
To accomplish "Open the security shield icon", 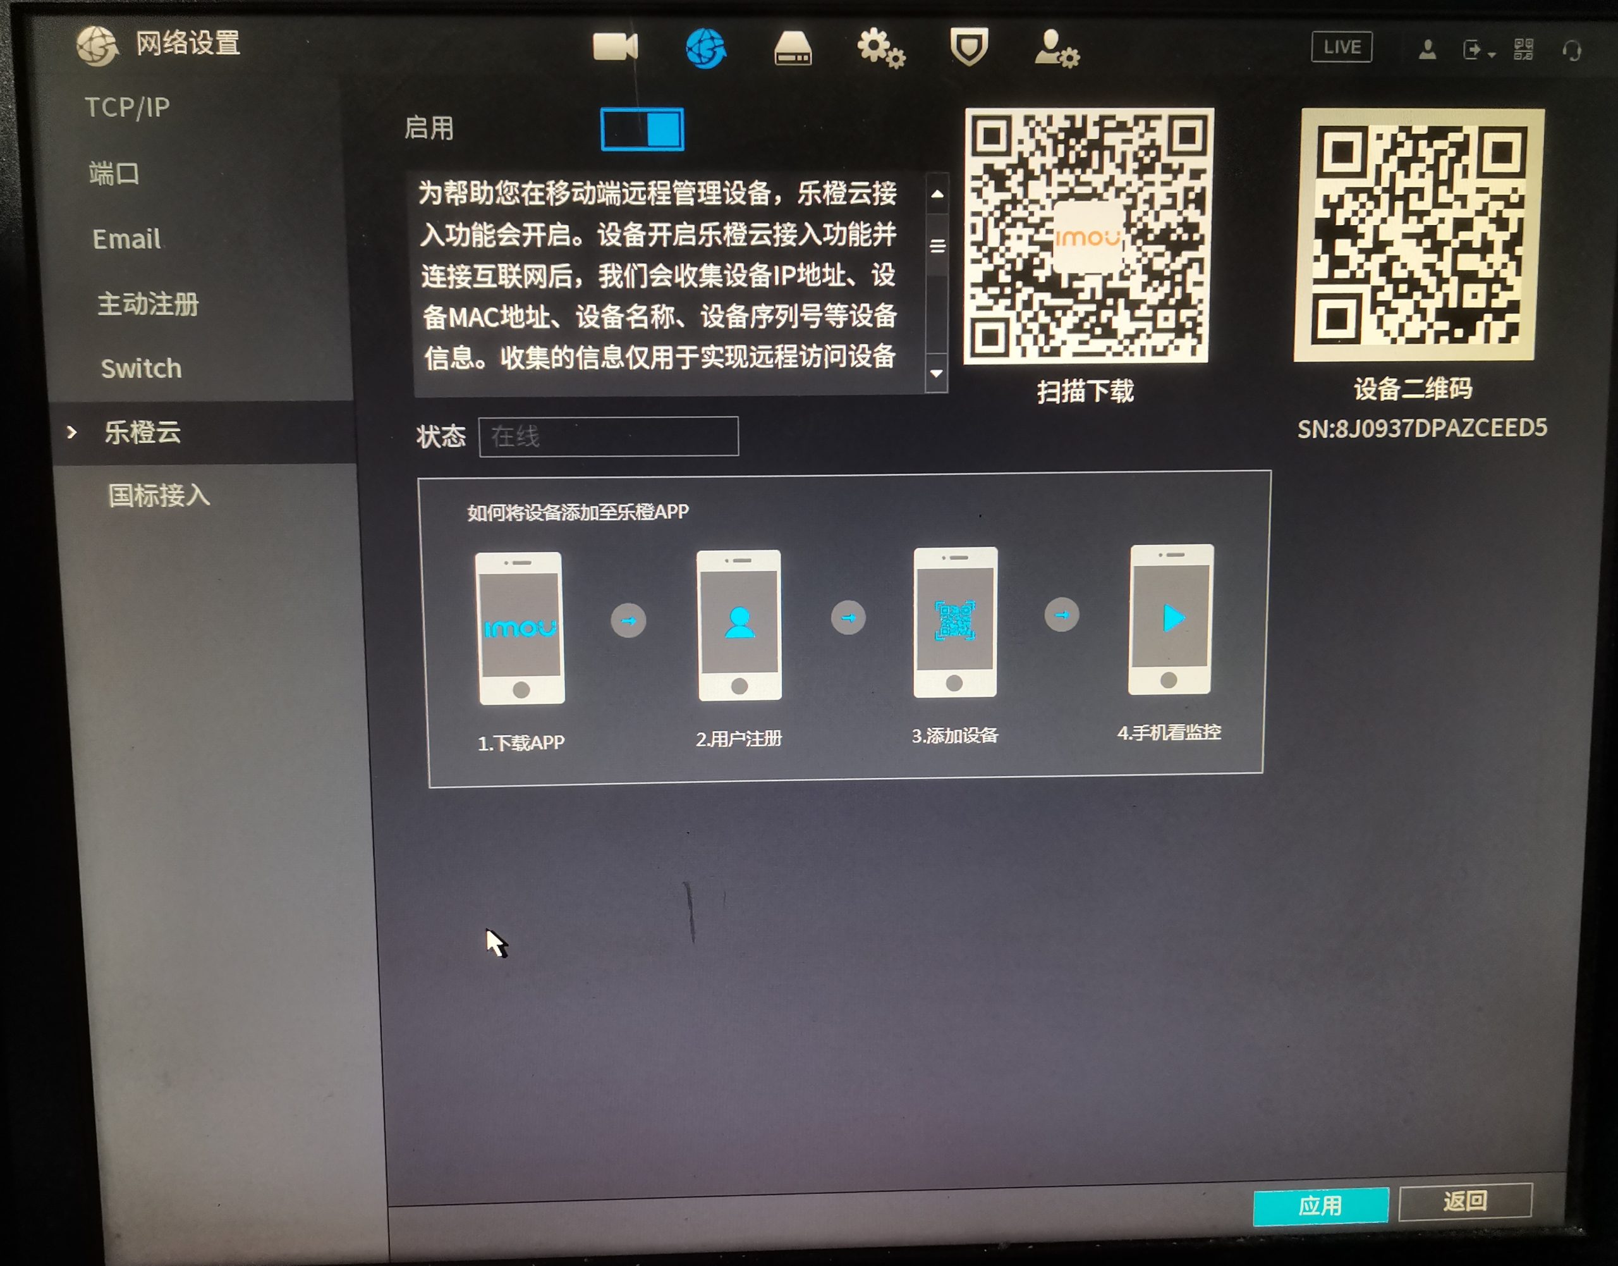I will [969, 47].
